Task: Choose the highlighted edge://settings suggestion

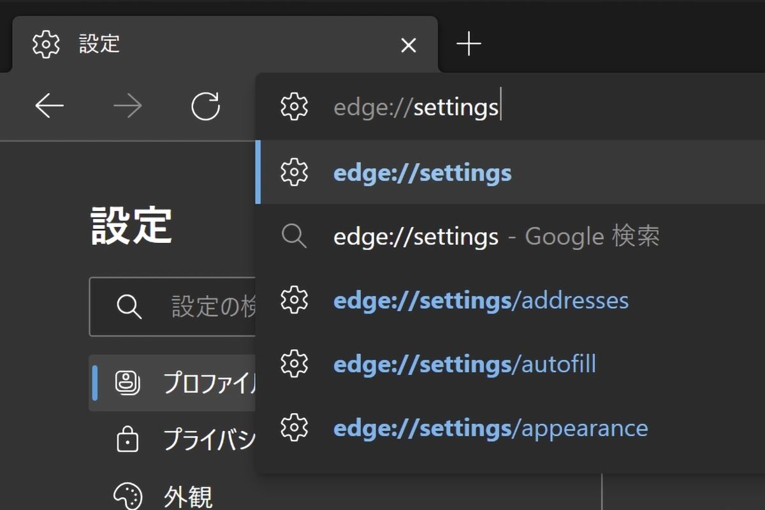Action: pos(510,172)
